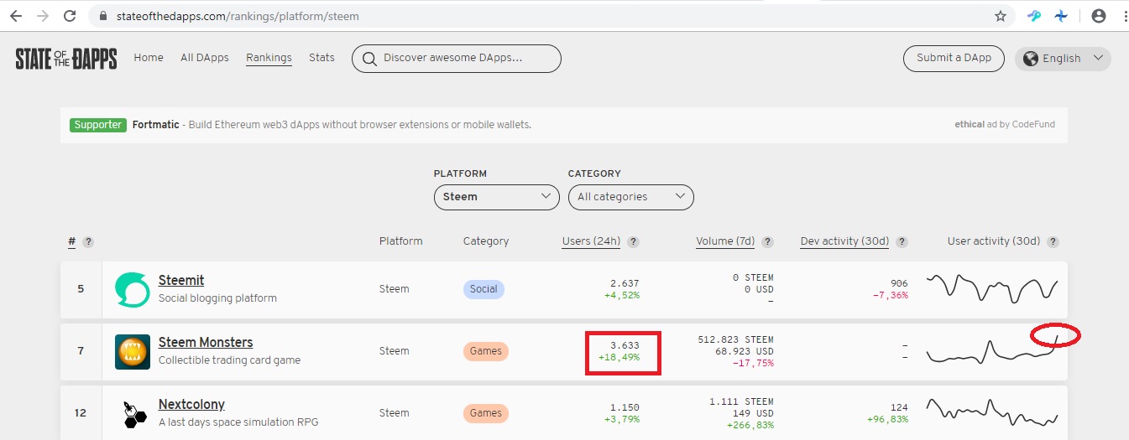Click Games tag on Steem Monsters
1129x440 pixels.
point(485,351)
